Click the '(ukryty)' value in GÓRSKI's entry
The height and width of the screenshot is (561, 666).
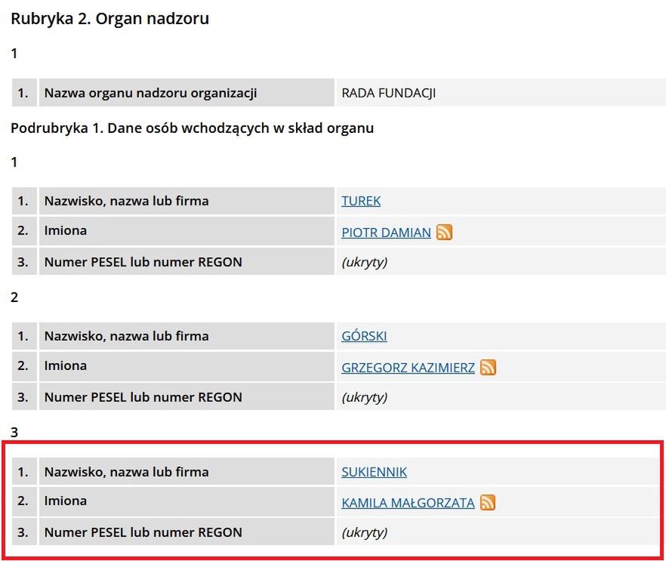coord(364,397)
